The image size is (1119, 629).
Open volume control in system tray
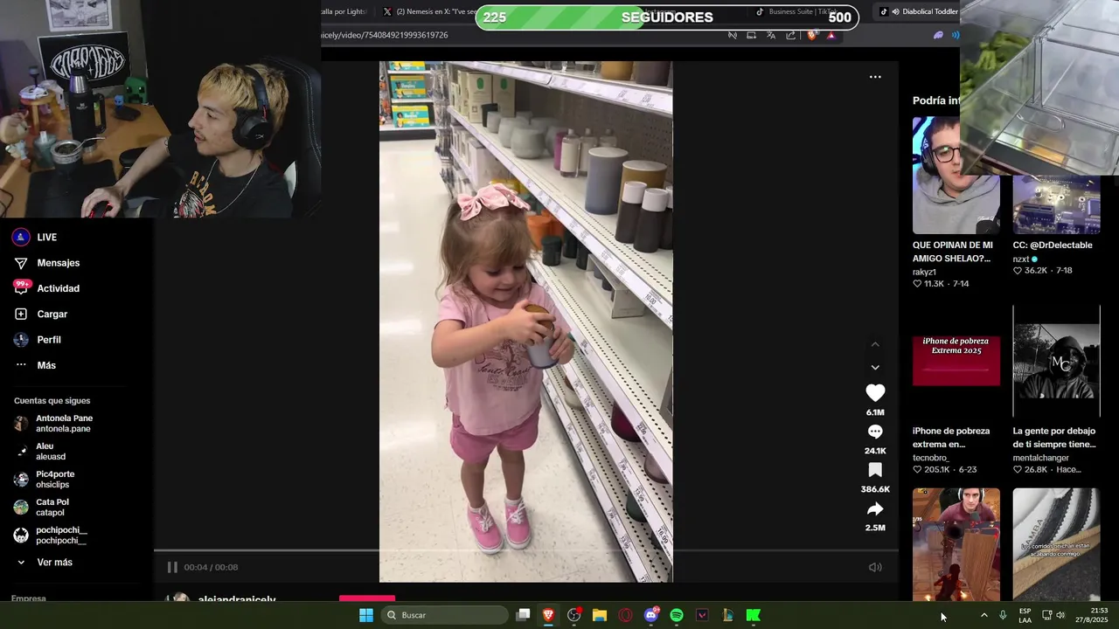1060,615
